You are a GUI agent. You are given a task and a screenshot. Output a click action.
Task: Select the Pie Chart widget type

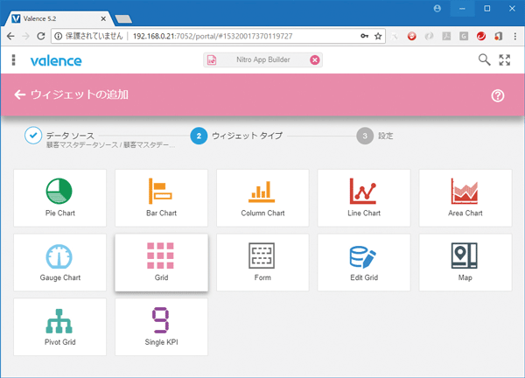pyautogui.click(x=59, y=198)
